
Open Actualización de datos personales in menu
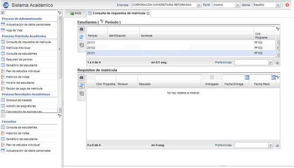[x=28, y=25]
